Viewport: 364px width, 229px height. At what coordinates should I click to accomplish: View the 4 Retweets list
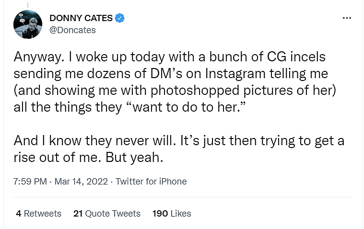[x=38, y=213]
